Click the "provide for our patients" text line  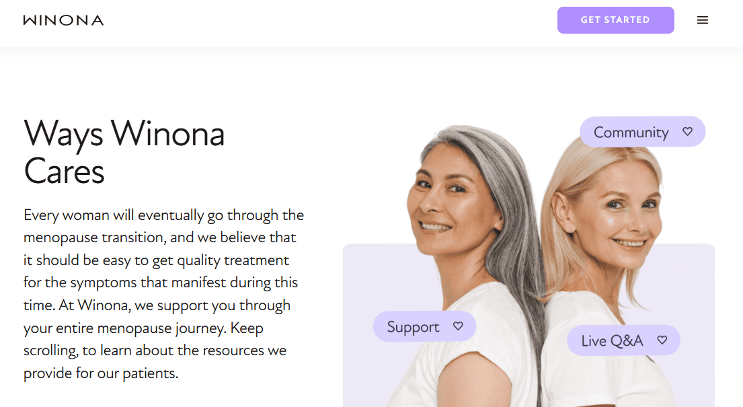tap(101, 373)
